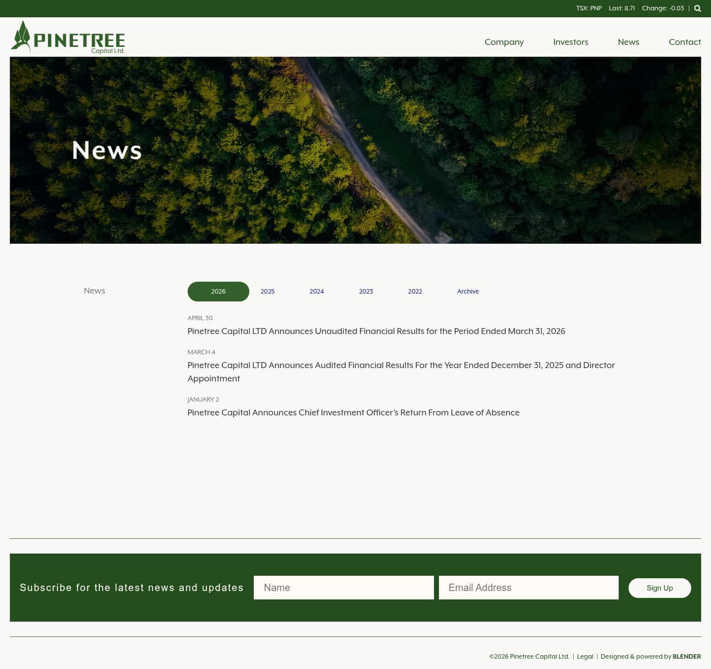Visit the BLENDER designer link

(687, 657)
